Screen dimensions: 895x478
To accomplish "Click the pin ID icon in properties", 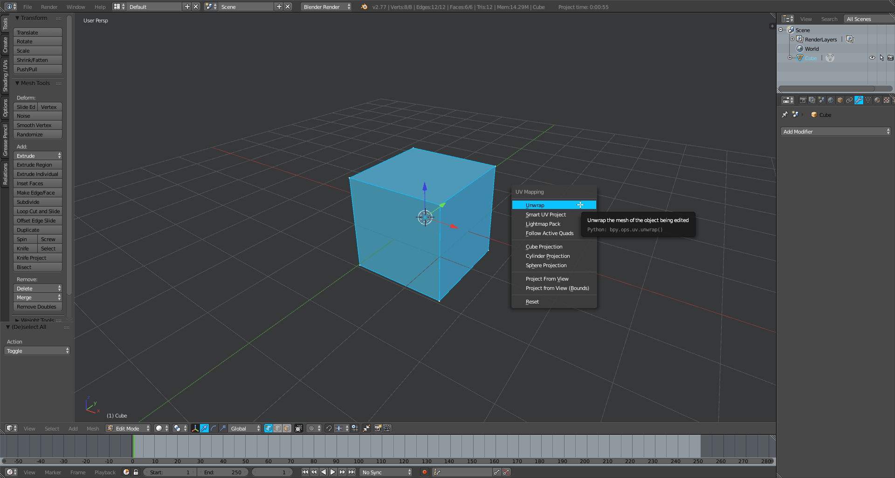I will [785, 114].
